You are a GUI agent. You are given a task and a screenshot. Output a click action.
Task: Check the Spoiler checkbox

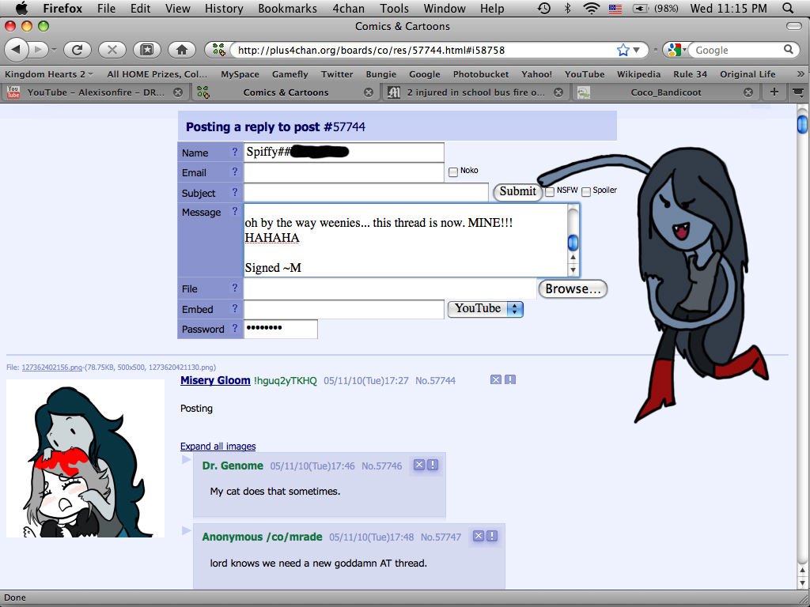pyautogui.click(x=586, y=191)
